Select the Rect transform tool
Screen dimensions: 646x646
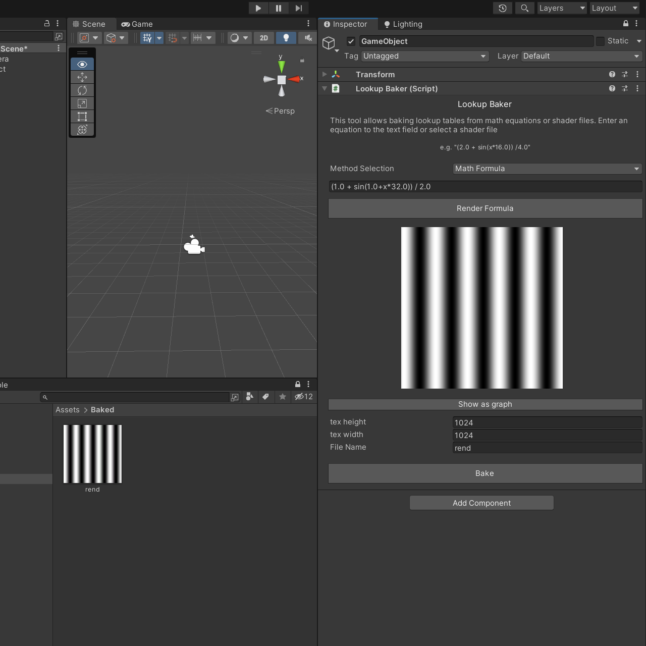coord(82,117)
